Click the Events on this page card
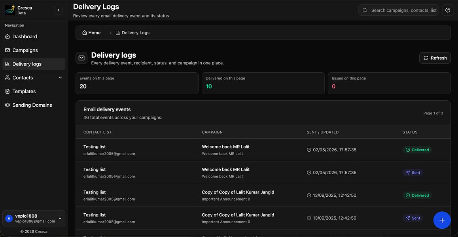The image size is (458, 237). click(137, 83)
